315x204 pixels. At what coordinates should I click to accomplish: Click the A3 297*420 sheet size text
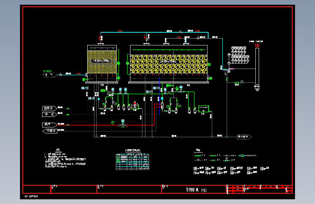coord(31,196)
